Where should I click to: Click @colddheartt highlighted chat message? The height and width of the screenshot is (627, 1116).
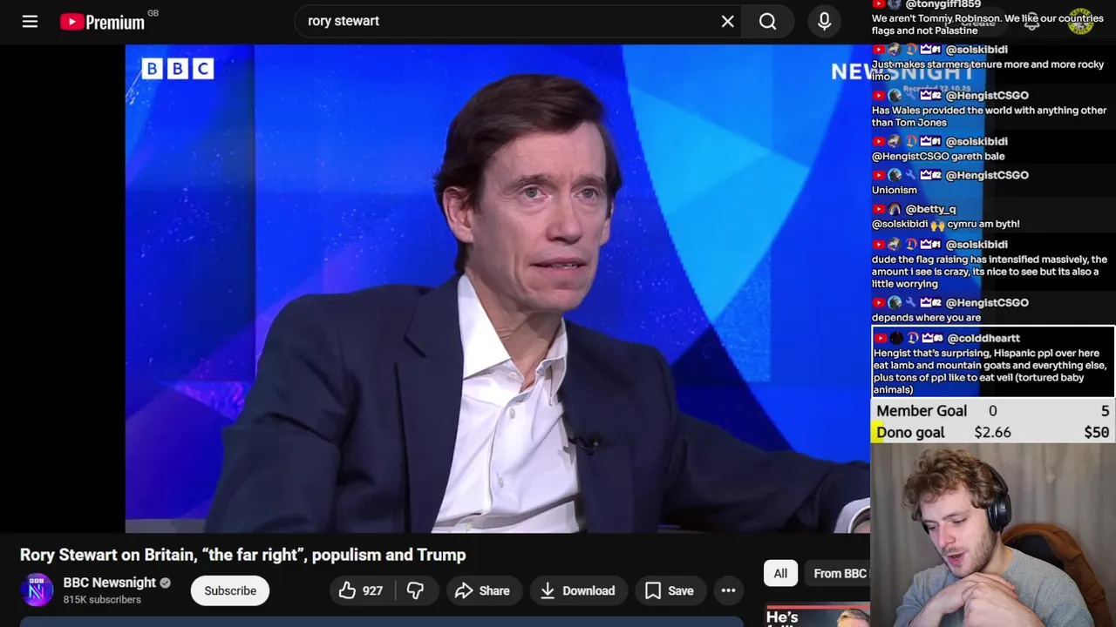[992, 363]
